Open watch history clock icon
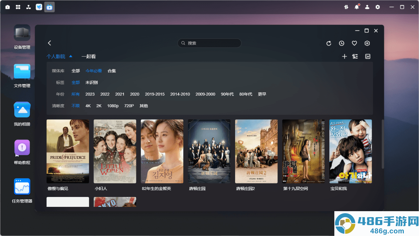 pos(342,43)
